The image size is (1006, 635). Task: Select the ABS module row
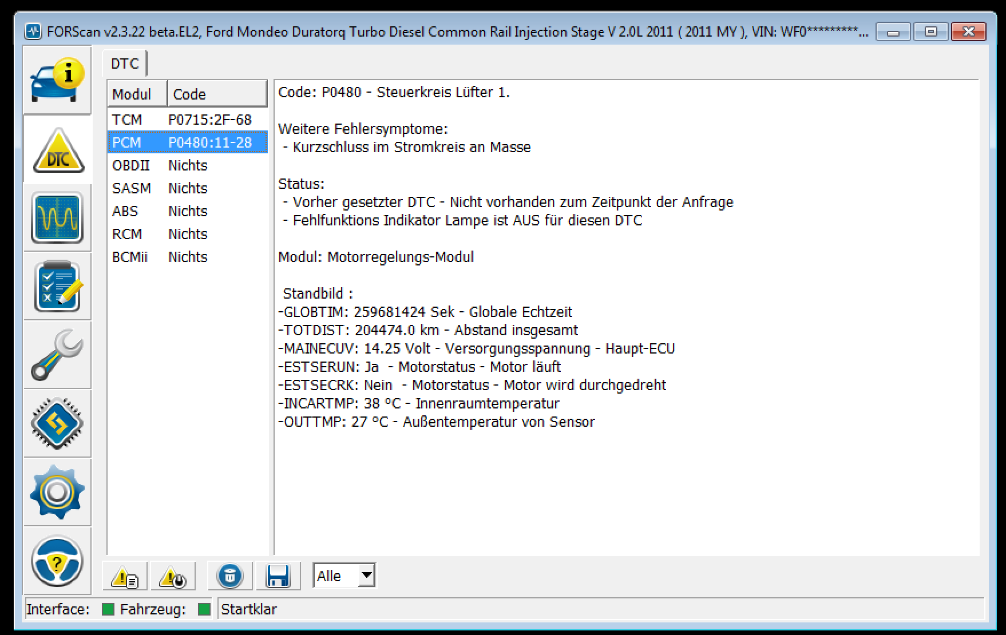point(187,211)
